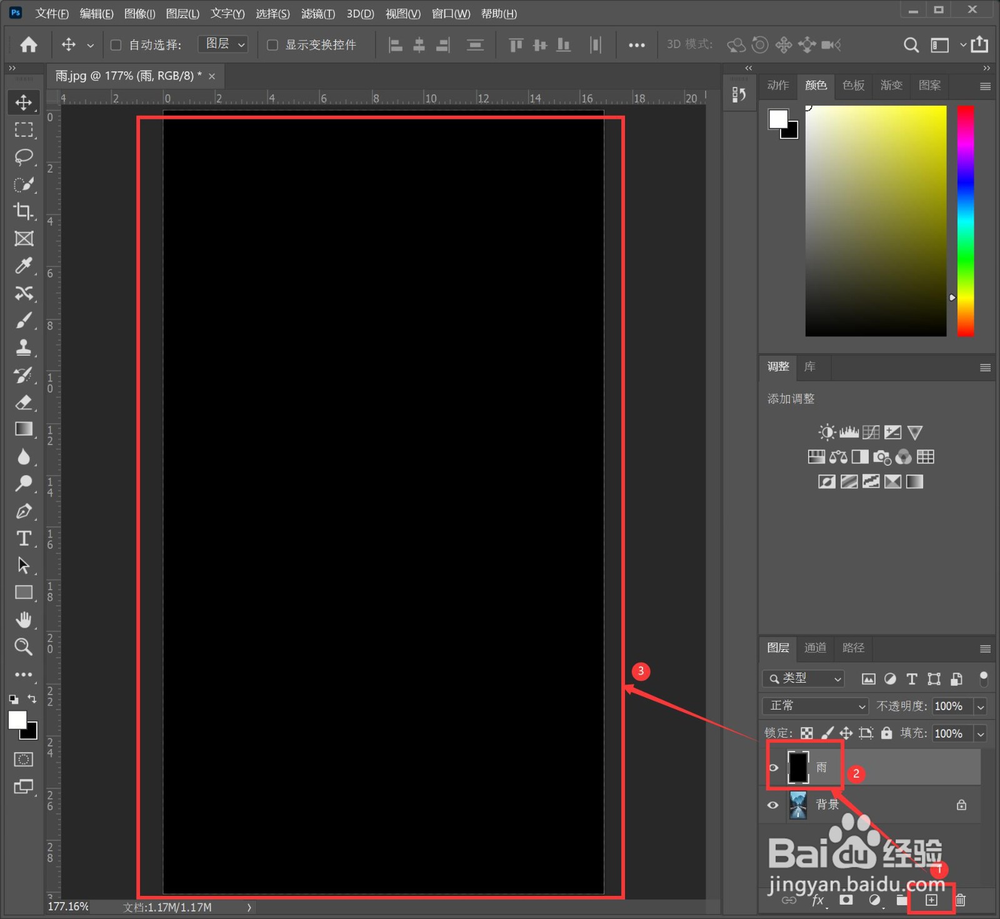The image size is (1000, 919).
Task: Pick a color in the color field
Action: 876,221
